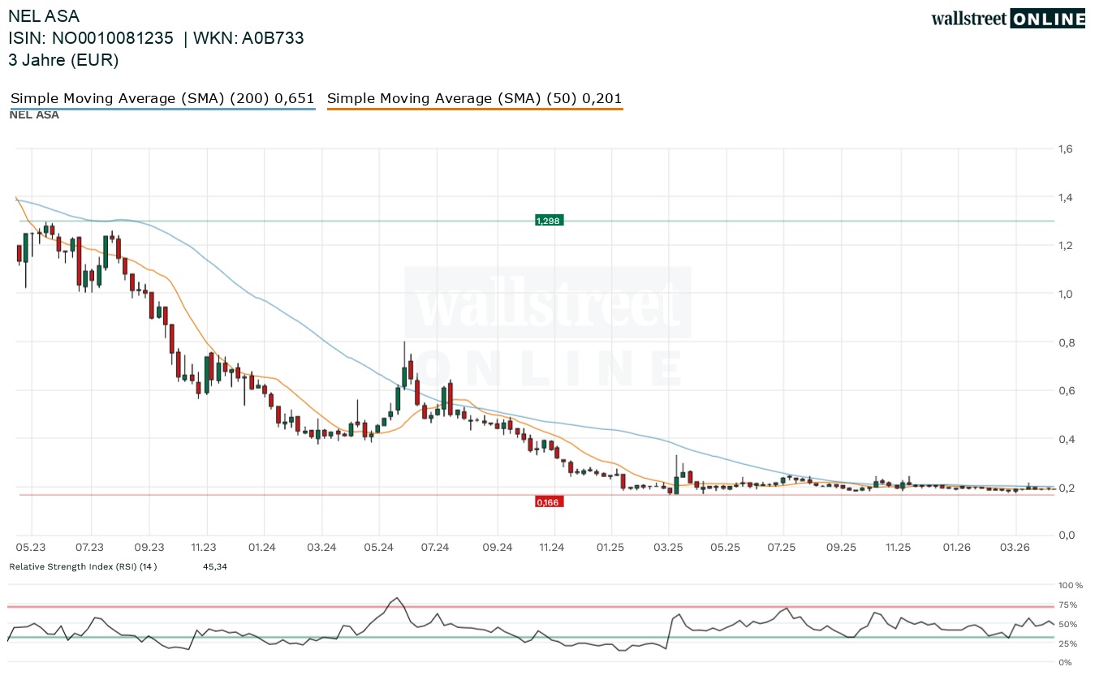Select the 03.26 date on the x-axis

[x=1014, y=548]
